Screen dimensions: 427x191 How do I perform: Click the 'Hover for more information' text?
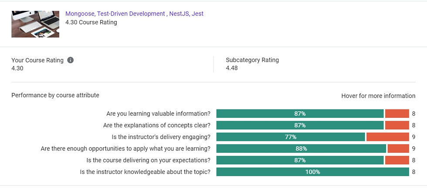tap(378, 96)
